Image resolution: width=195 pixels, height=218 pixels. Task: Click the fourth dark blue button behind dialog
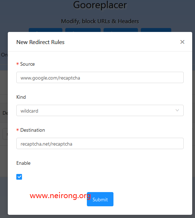click(x=156, y=30)
